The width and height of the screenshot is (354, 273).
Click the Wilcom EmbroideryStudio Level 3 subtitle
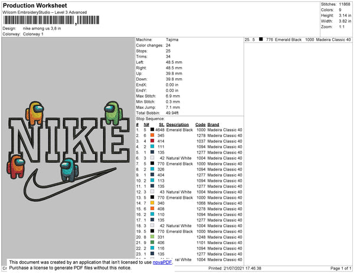[45, 12]
